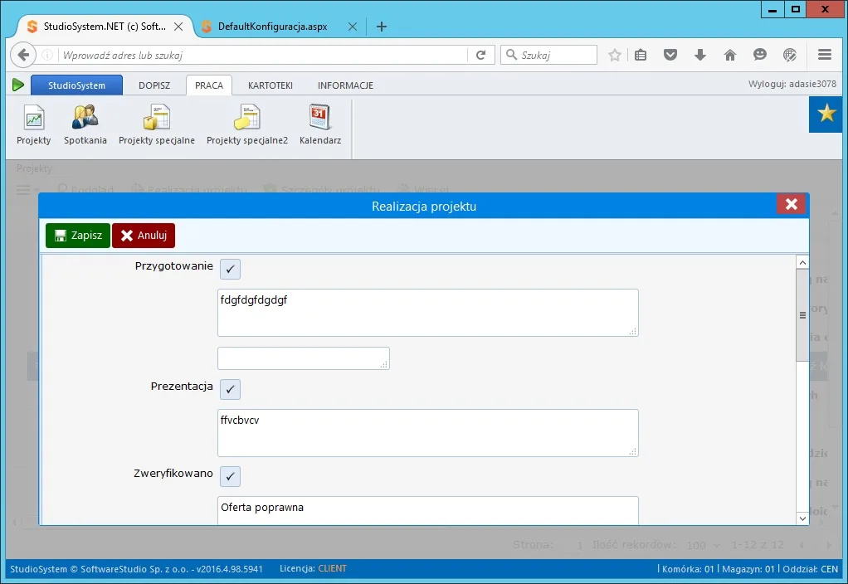Open the Projekty icon in ribbon
Image resolution: width=848 pixels, height=584 pixels.
(x=33, y=125)
